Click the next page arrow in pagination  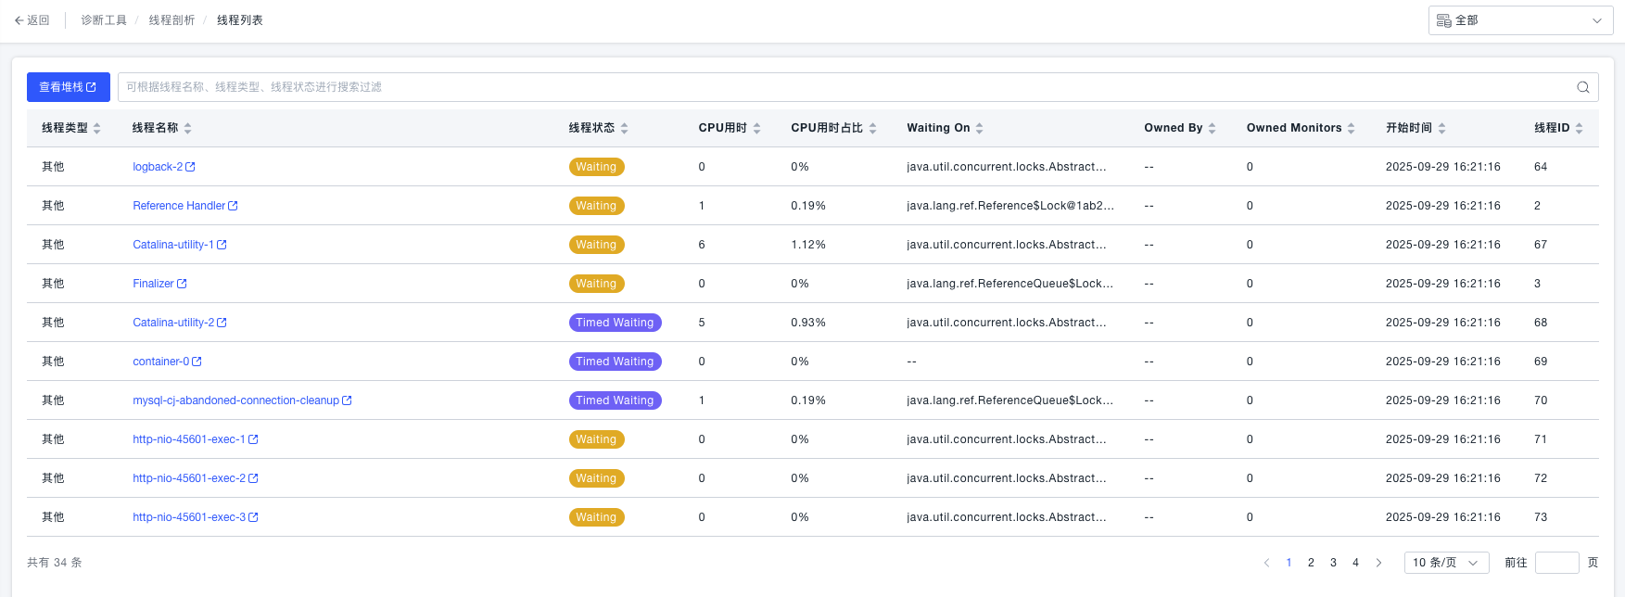(1378, 563)
